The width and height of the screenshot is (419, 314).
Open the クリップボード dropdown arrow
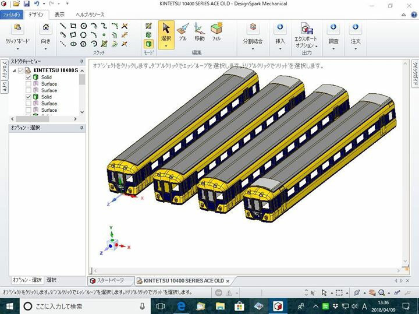point(17,49)
